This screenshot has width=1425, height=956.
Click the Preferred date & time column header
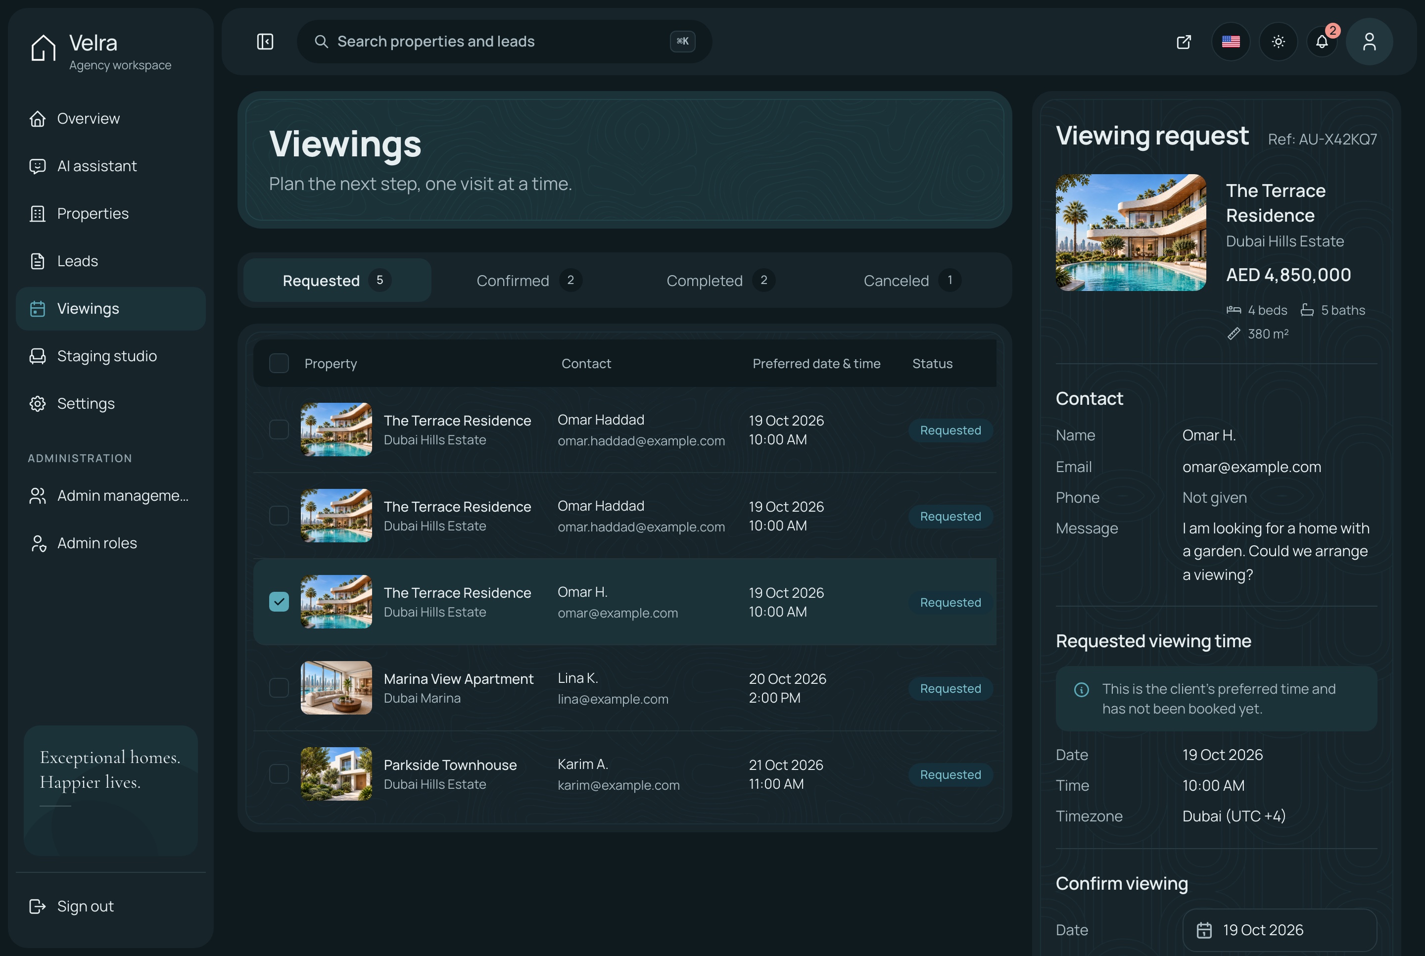tap(816, 363)
